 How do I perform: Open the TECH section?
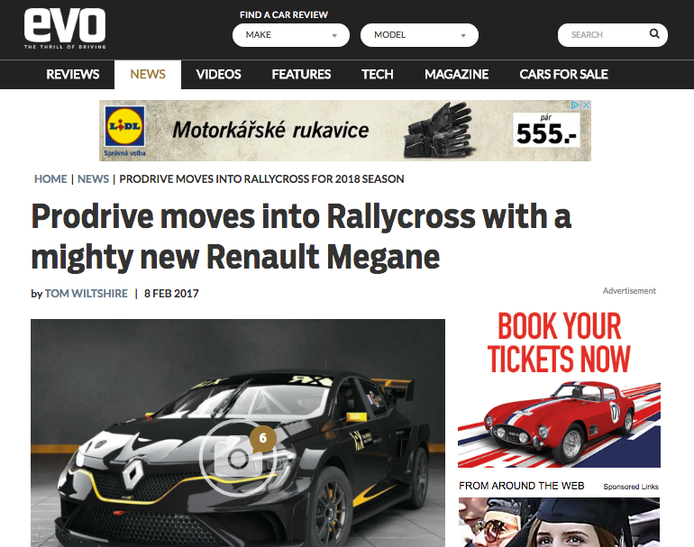[x=377, y=75]
